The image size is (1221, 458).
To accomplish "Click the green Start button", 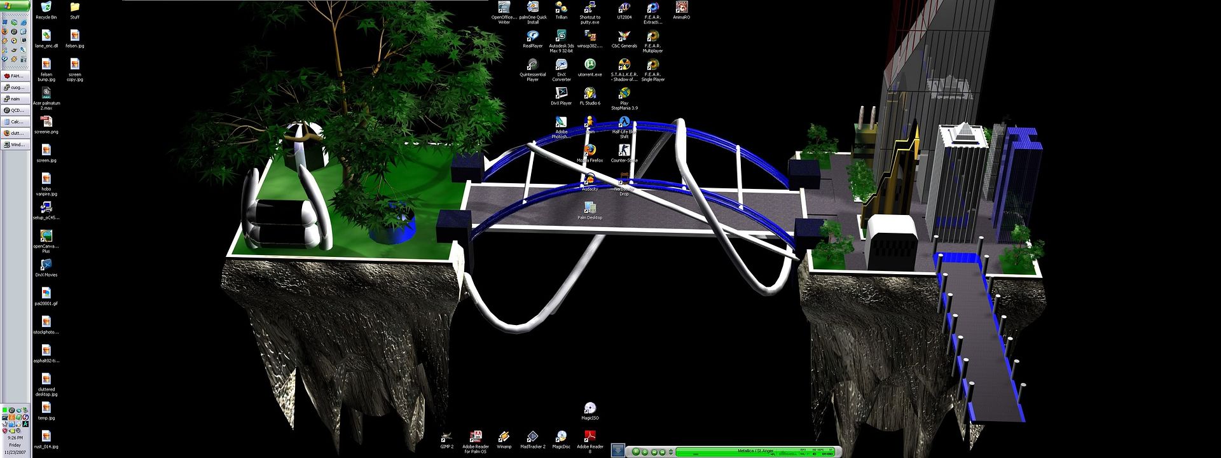I will 15,6.
